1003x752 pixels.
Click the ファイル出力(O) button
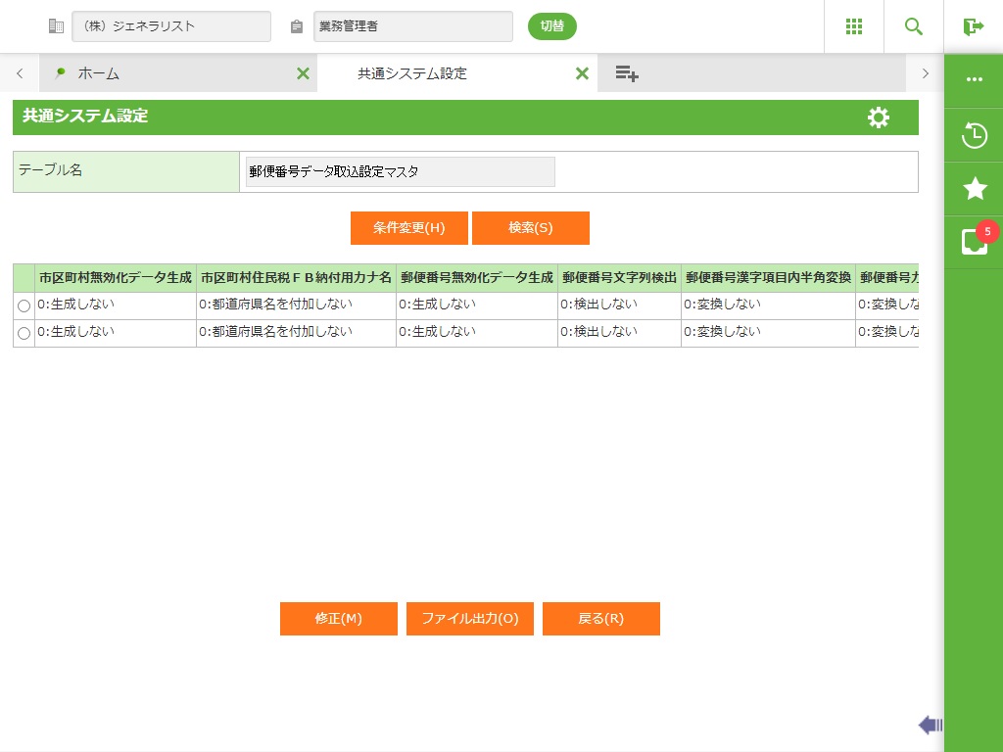click(x=469, y=619)
